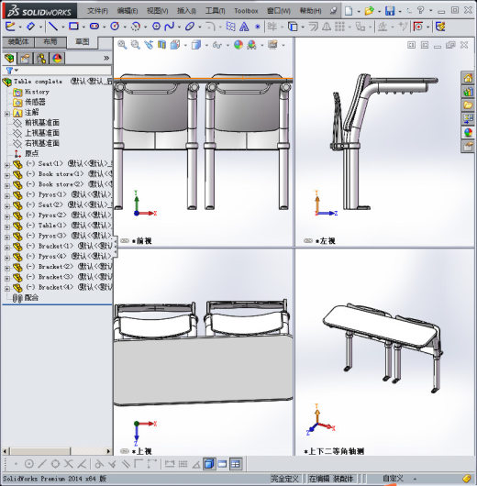Expand the Seat<1> component node
Screen dimensions: 477x486
pos(7,165)
